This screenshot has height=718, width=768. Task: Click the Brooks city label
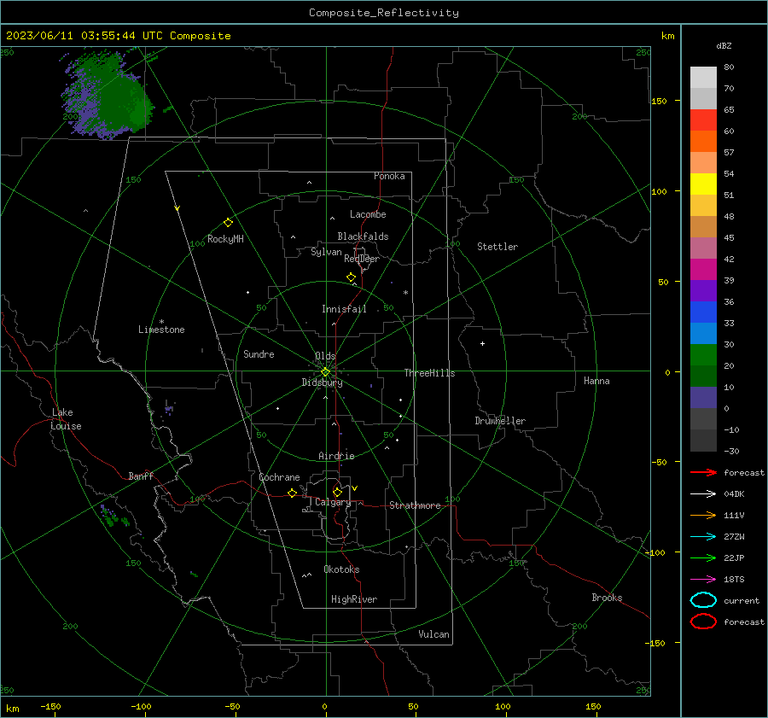[607, 598]
